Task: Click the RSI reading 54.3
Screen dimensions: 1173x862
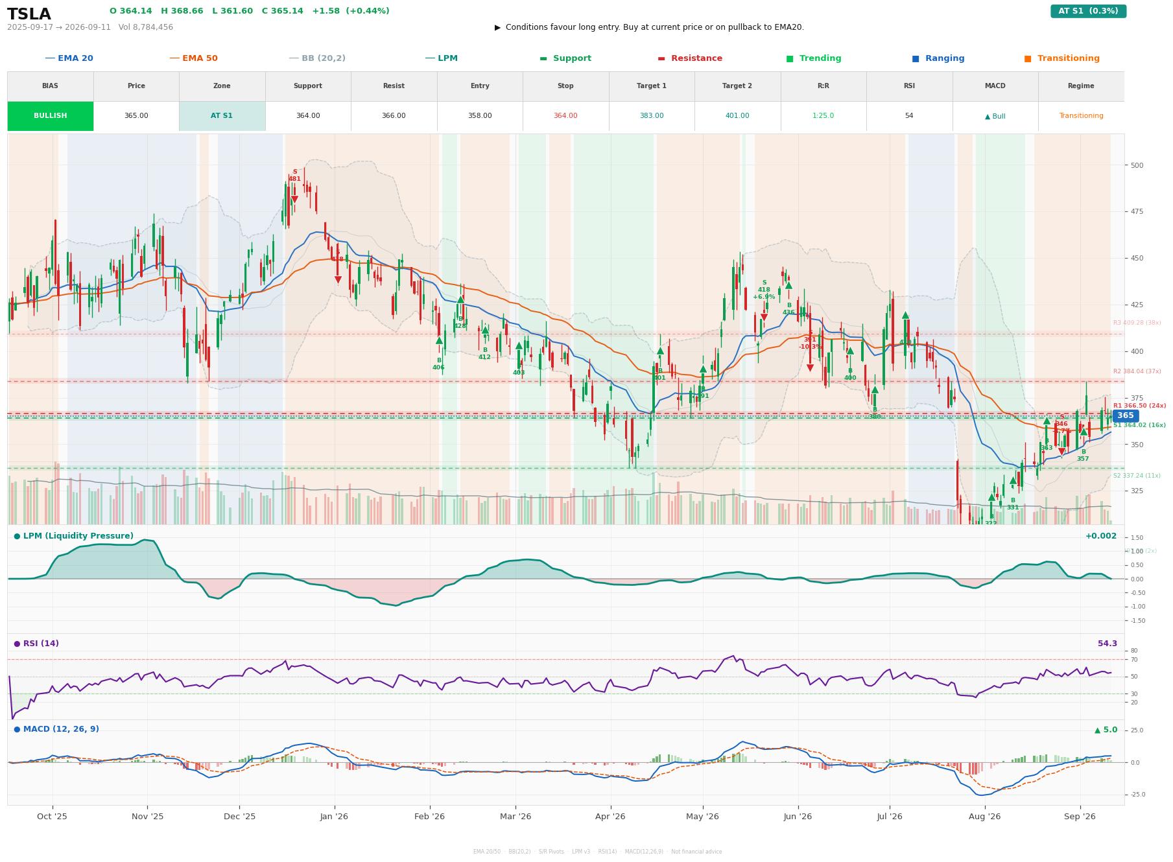Action: [1108, 644]
